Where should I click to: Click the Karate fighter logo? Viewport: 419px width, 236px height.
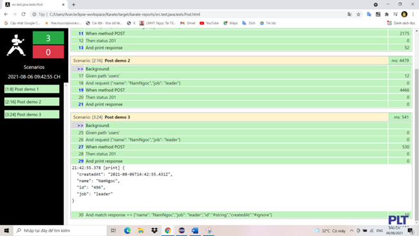[15, 45]
